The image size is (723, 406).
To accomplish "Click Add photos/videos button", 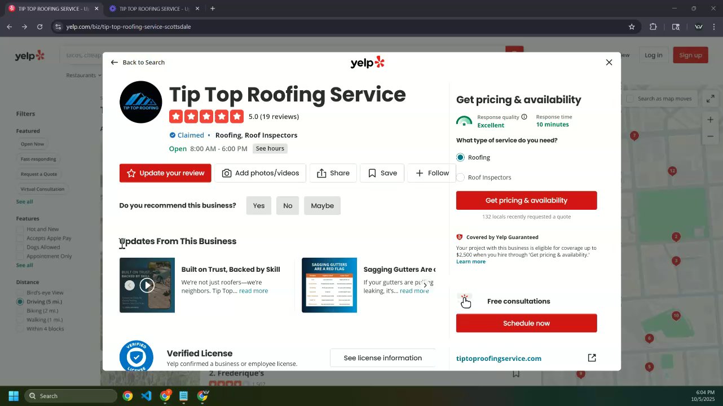I will [261, 173].
